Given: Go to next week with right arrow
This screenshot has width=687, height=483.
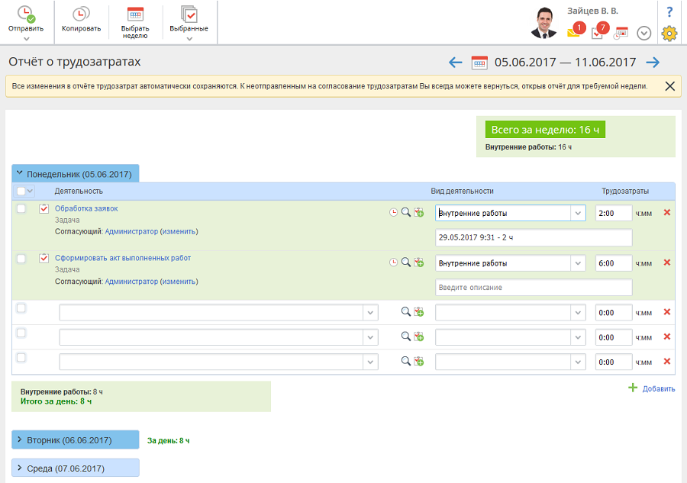Looking at the screenshot, I should pos(653,63).
